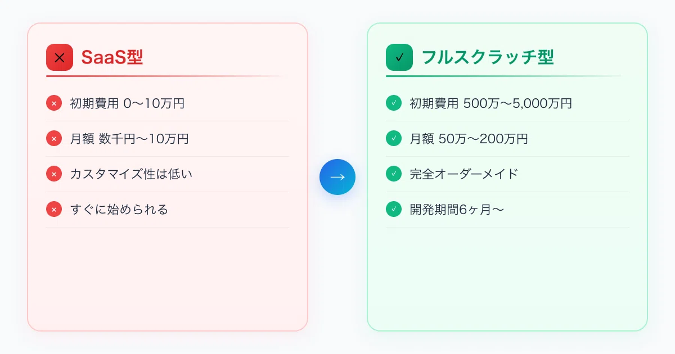Click the blue arrow circle between the cards

click(x=337, y=177)
